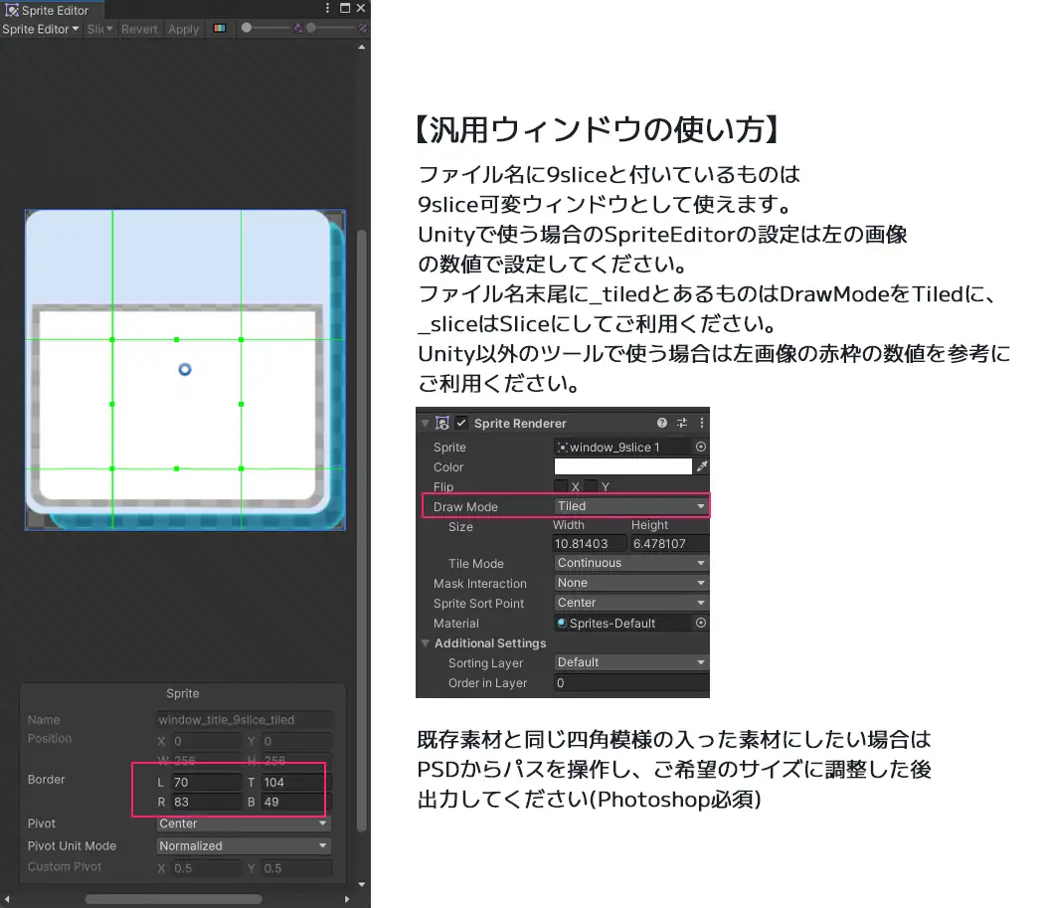Select the Sprite Editor window tab
This screenshot has width=1047, height=908.
pos(53,9)
